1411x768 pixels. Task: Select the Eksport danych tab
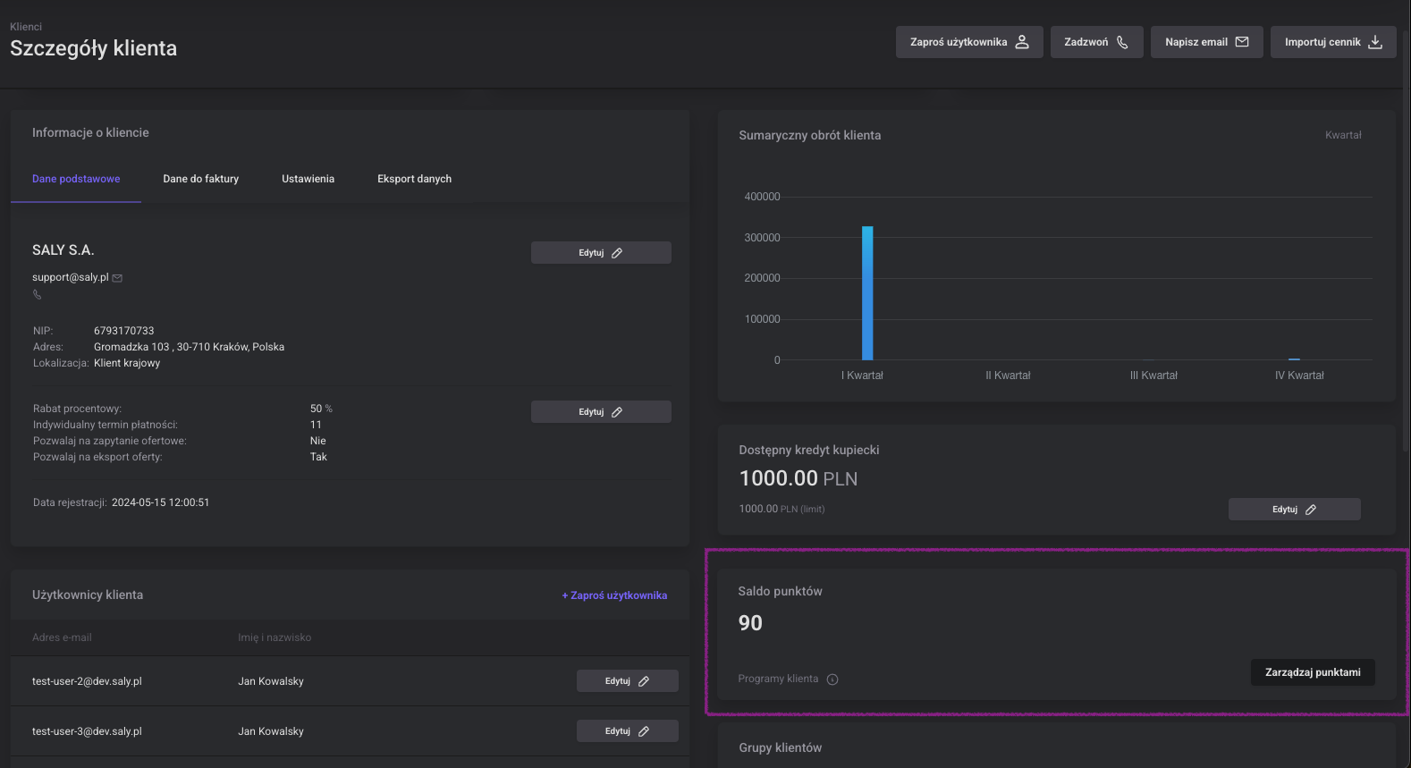414,179
